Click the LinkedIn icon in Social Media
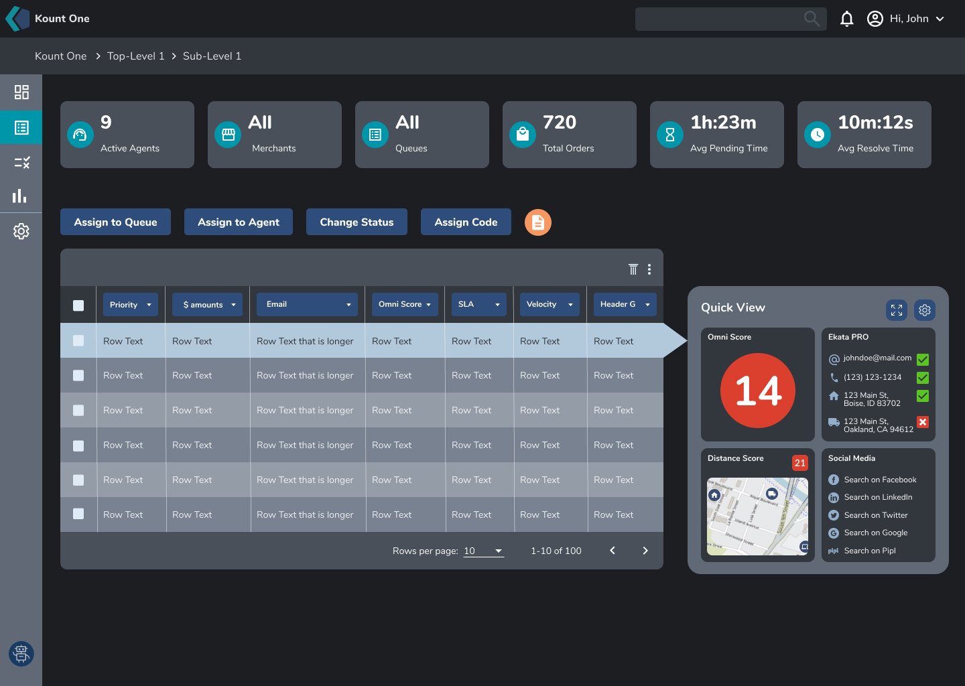Screen dimensions: 965x686 point(834,498)
